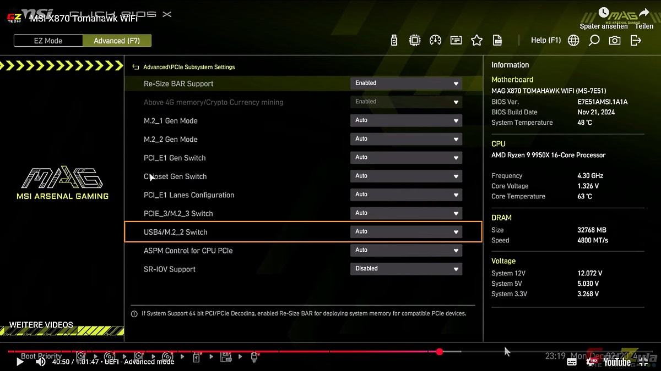Click Später ansehen label
Viewport: 661px width, 371px height.
[604, 26]
